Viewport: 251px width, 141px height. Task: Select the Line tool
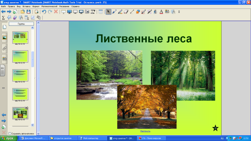(x=132, y=12)
